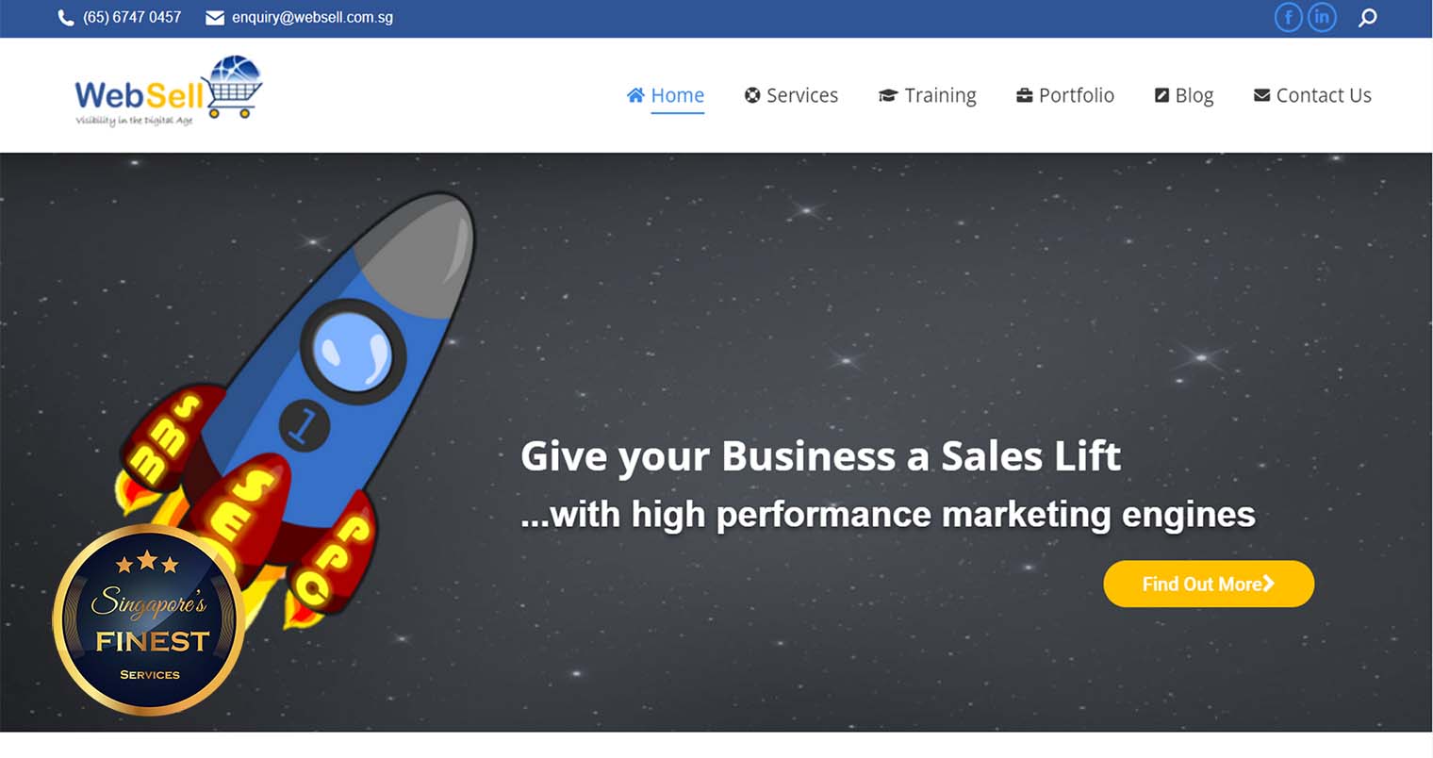Click the Find Out More button

click(1209, 584)
